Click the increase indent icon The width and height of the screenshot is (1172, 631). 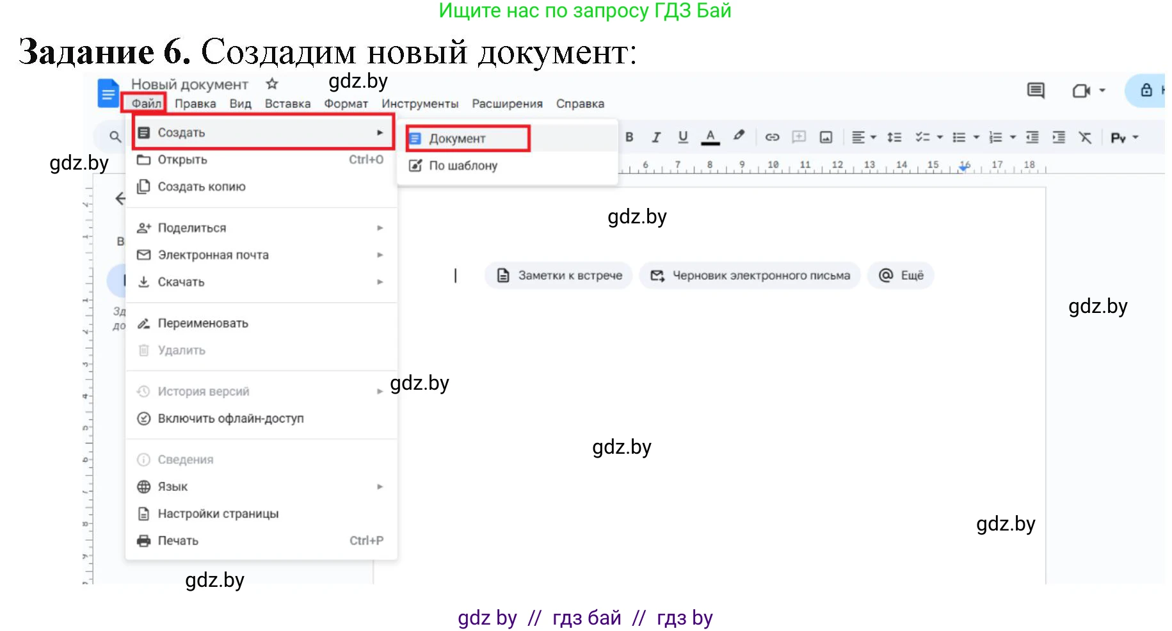(1059, 138)
